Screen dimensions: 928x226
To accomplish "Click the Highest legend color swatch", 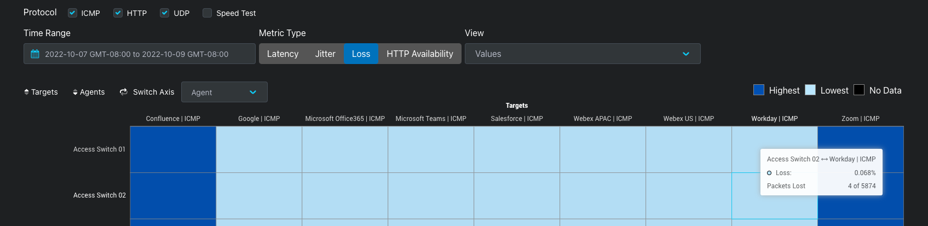I will point(759,90).
